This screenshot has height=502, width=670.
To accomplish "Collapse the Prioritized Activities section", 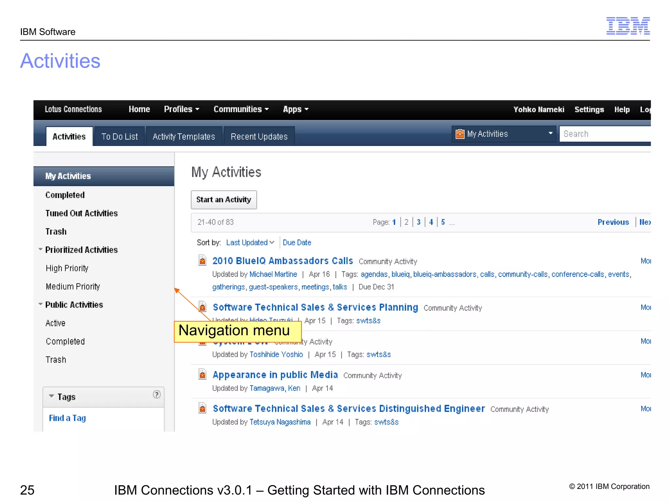I will [x=41, y=249].
